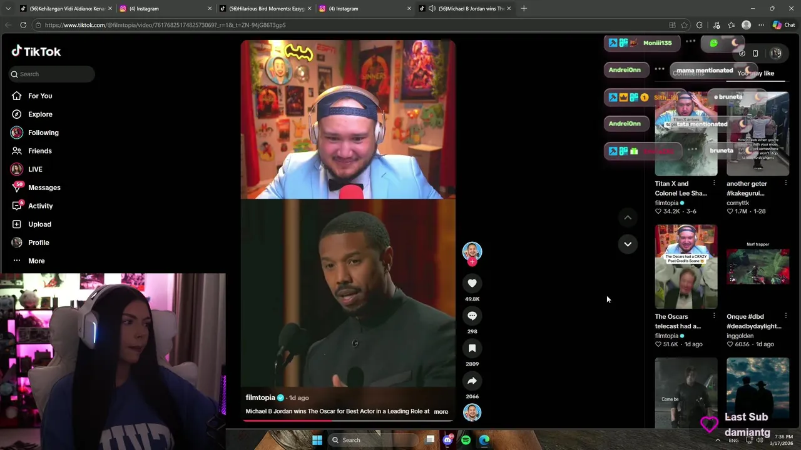Click the browser address bar URL
The height and width of the screenshot is (450, 801).
[x=165, y=25]
